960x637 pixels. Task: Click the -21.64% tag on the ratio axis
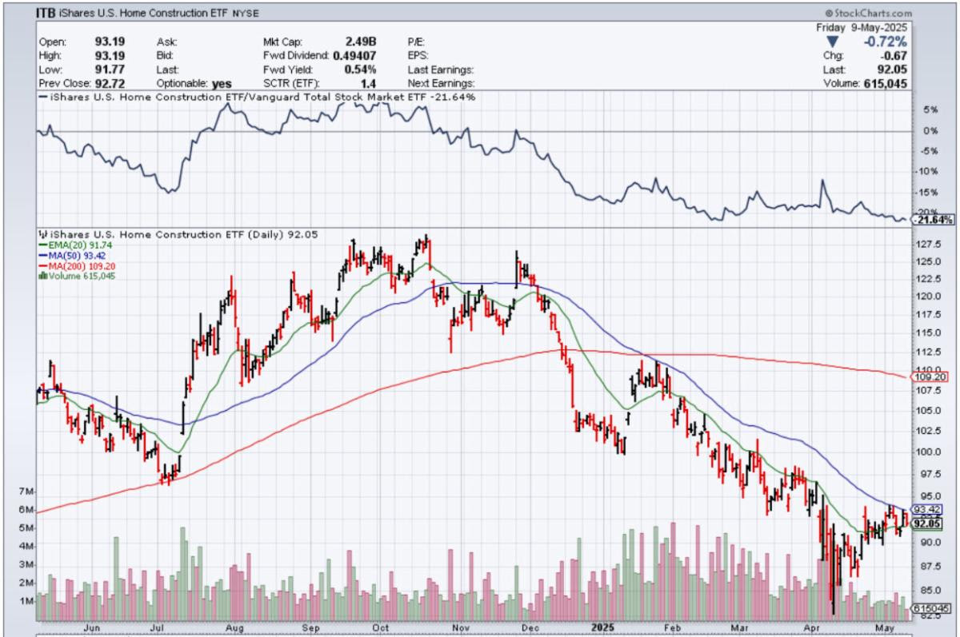click(x=930, y=220)
